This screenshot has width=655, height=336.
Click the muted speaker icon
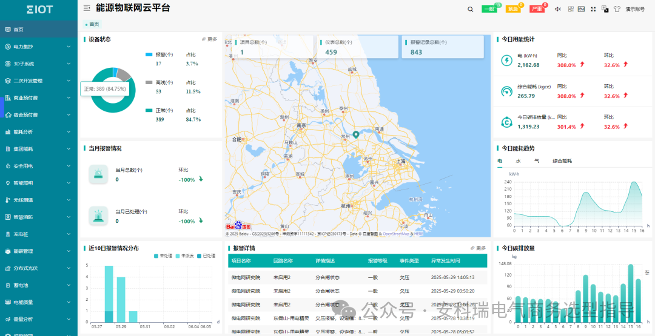click(557, 9)
